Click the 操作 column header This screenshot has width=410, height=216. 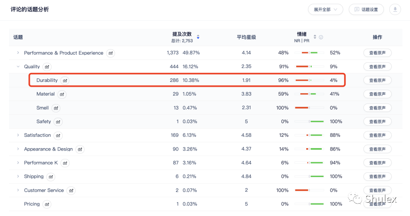coord(377,37)
